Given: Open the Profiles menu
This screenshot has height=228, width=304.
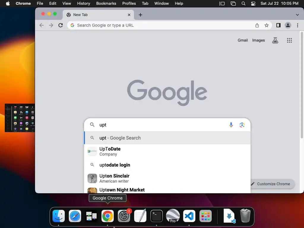Looking at the screenshot, I should pos(129,4).
